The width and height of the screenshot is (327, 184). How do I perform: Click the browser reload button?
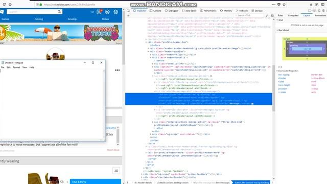[4, 4]
